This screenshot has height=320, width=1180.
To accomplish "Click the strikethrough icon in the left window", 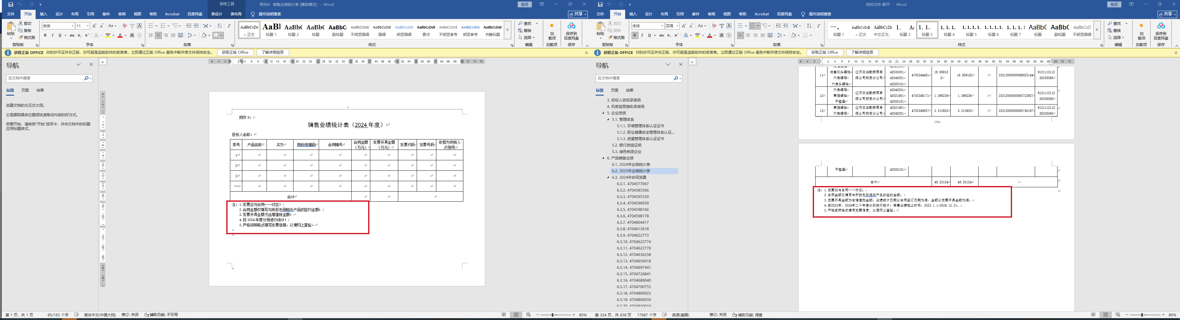I will click(x=72, y=35).
